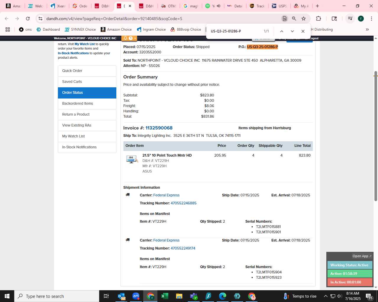Viewport: 378px width, 302px height.
Task: Open View Existing RAs sidebar item
Action: 87,125
